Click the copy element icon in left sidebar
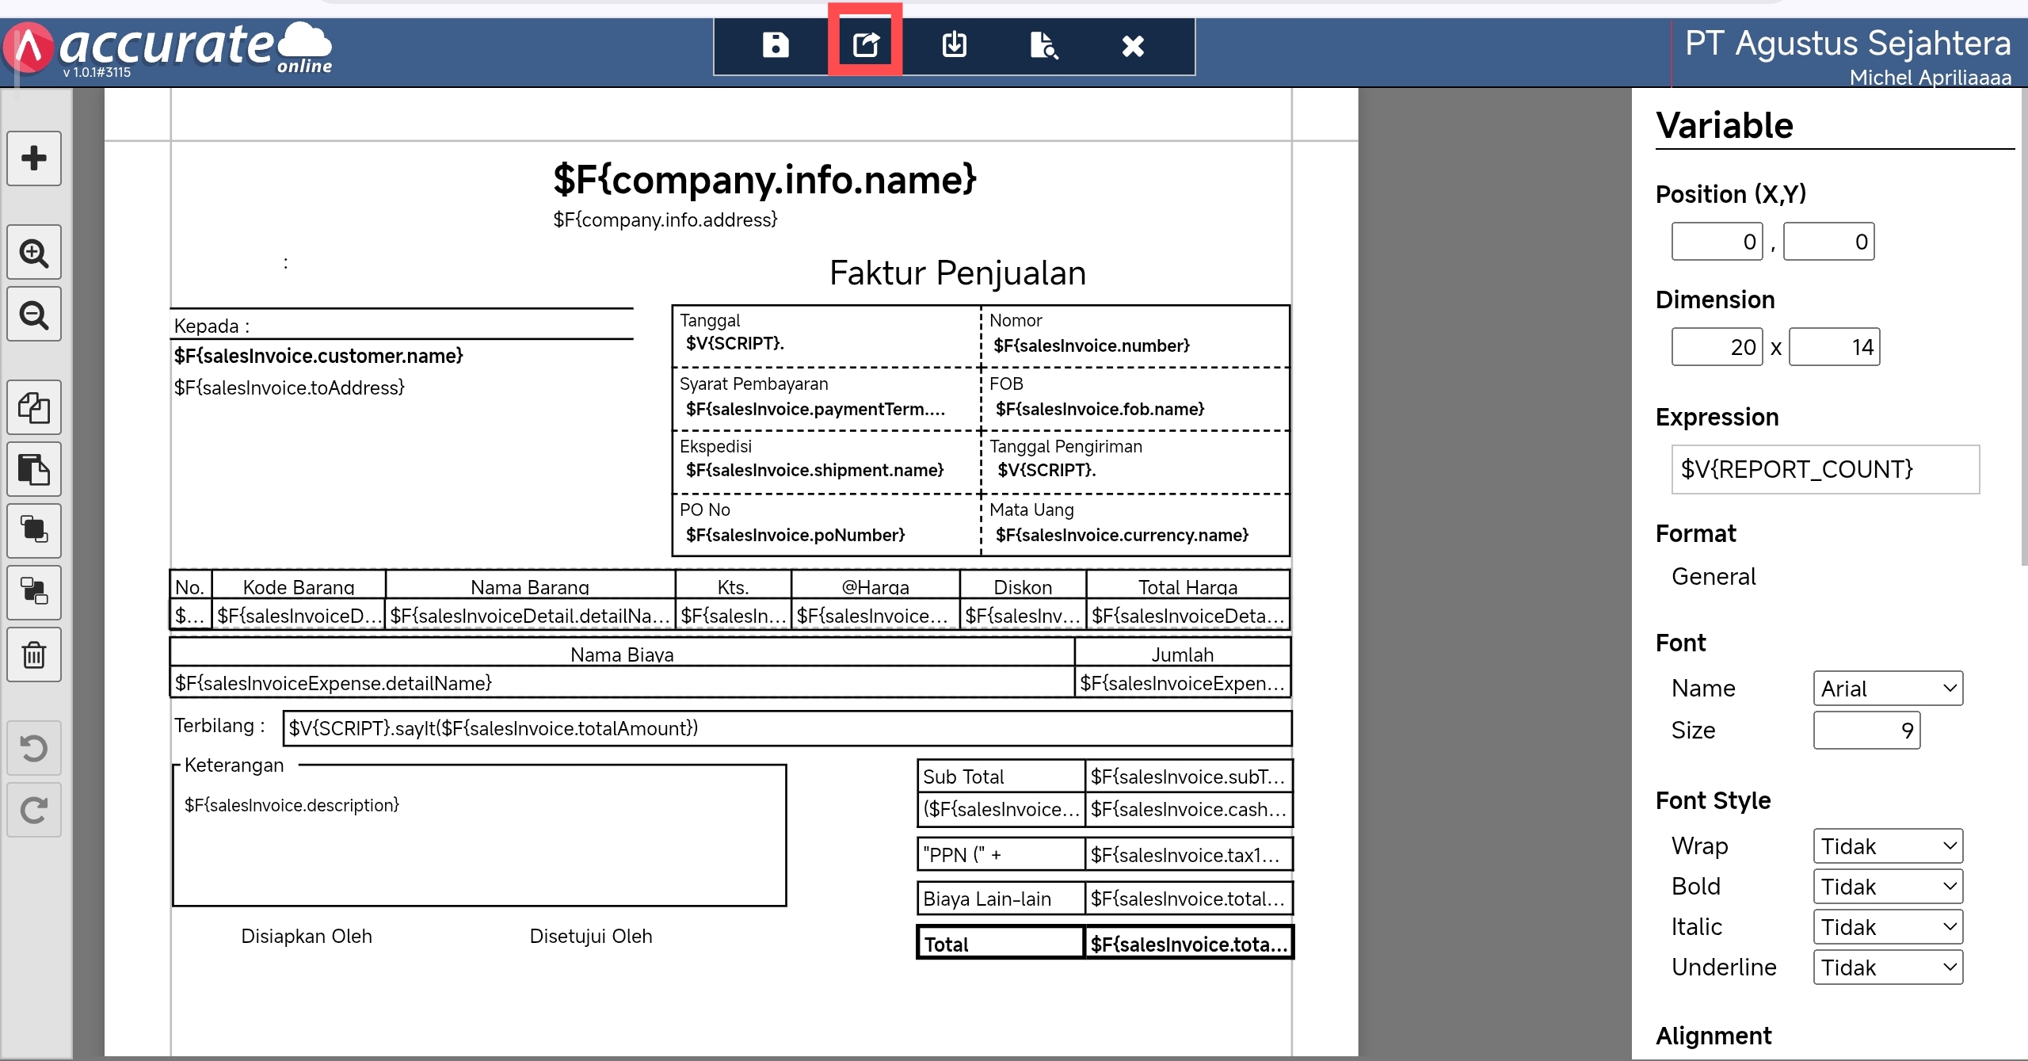The image size is (2028, 1061). tap(34, 407)
